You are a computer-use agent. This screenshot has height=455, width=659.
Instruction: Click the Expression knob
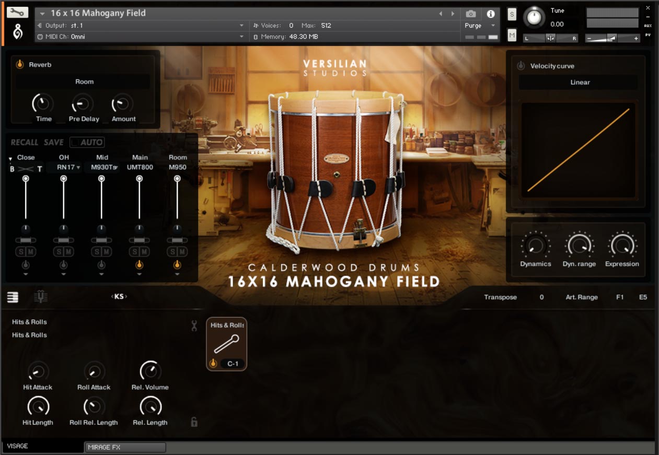point(621,245)
